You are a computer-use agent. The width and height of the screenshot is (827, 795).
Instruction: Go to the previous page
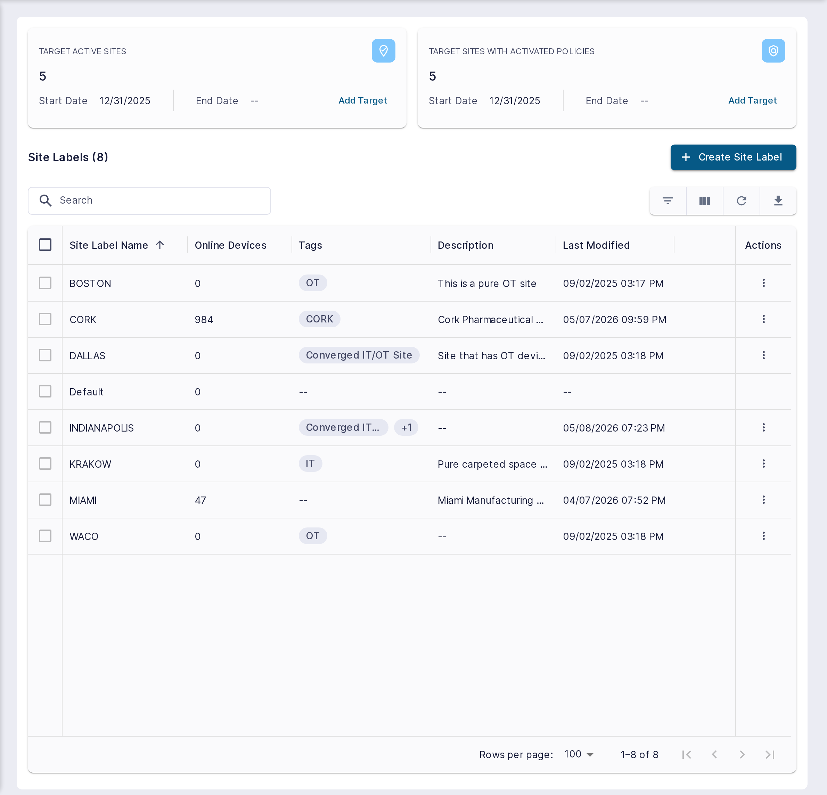[714, 754]
